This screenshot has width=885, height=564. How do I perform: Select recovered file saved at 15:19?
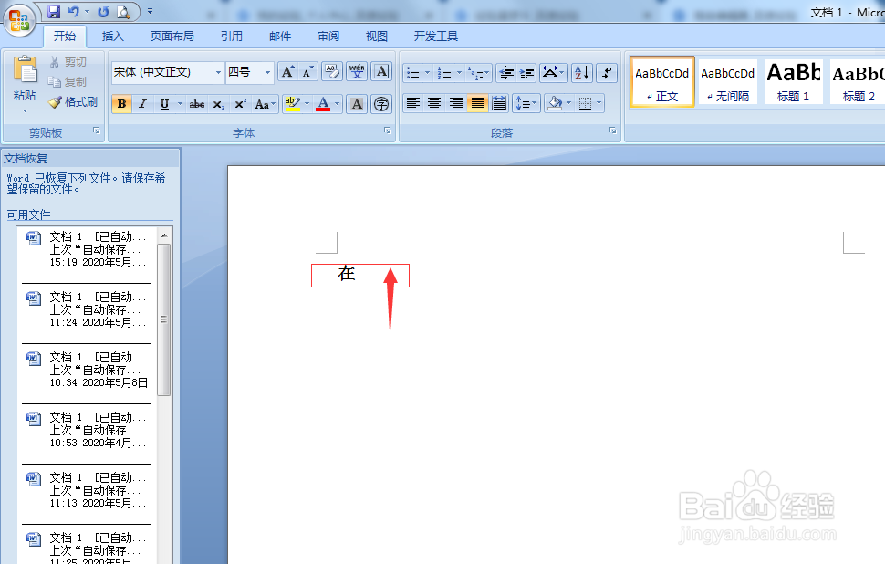point(87,249)
